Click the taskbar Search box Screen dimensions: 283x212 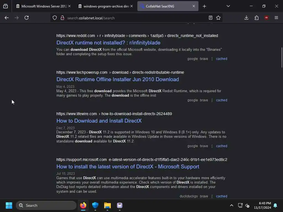(46, 205)
